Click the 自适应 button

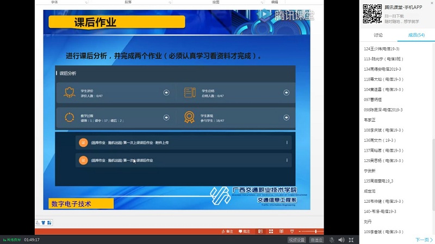[x=316, y=240]
